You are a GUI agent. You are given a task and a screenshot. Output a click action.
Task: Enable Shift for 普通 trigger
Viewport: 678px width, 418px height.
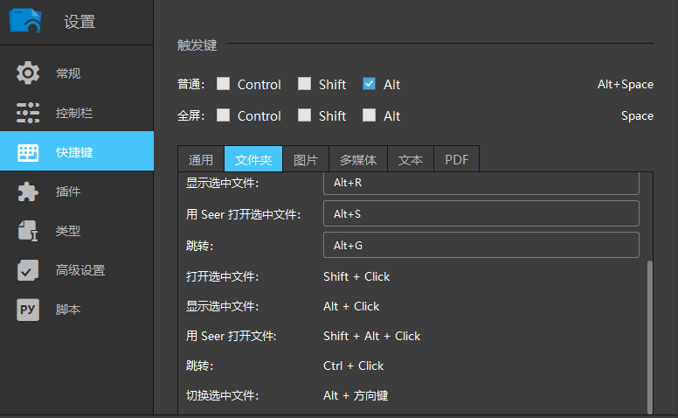pyautogui.click(x=304, y=84)
